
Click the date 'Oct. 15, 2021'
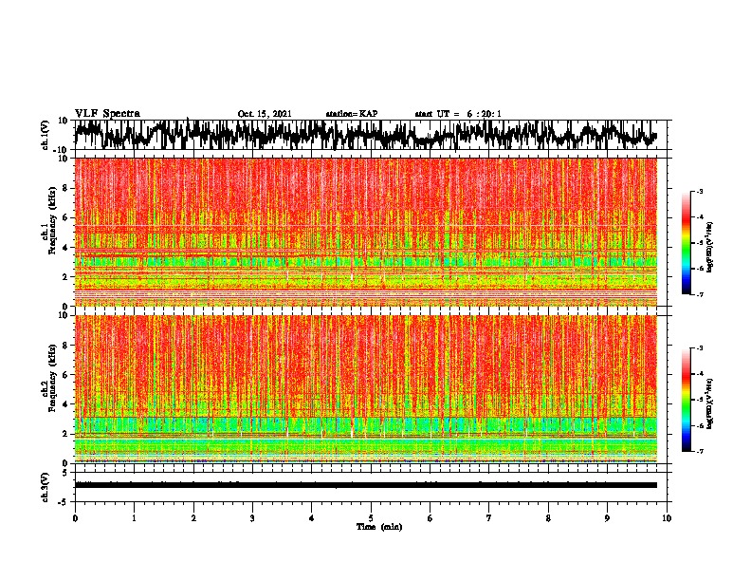point(265,114)
